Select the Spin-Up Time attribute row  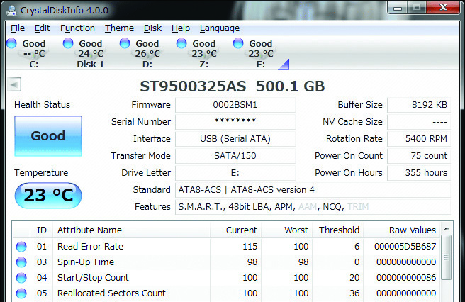pos(226,262)
